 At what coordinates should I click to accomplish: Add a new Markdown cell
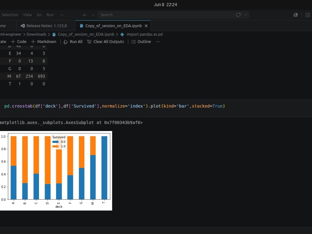coord(44,42)
